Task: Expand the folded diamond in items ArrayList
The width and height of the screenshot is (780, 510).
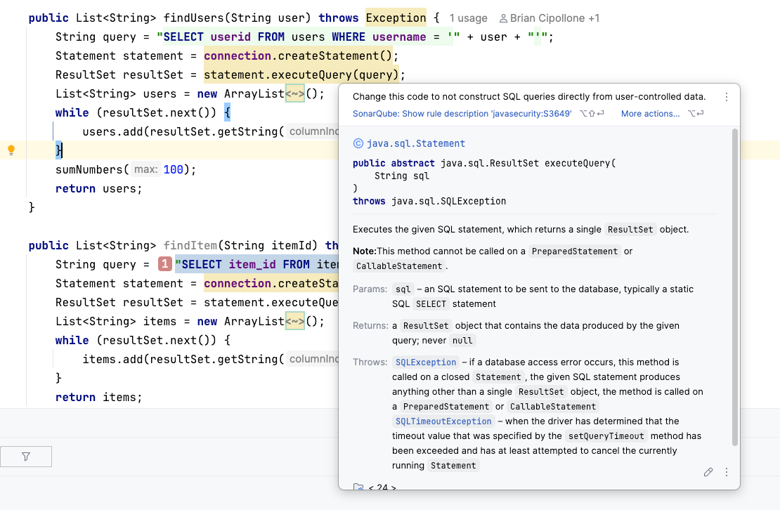Action: (x=294, y=321)
